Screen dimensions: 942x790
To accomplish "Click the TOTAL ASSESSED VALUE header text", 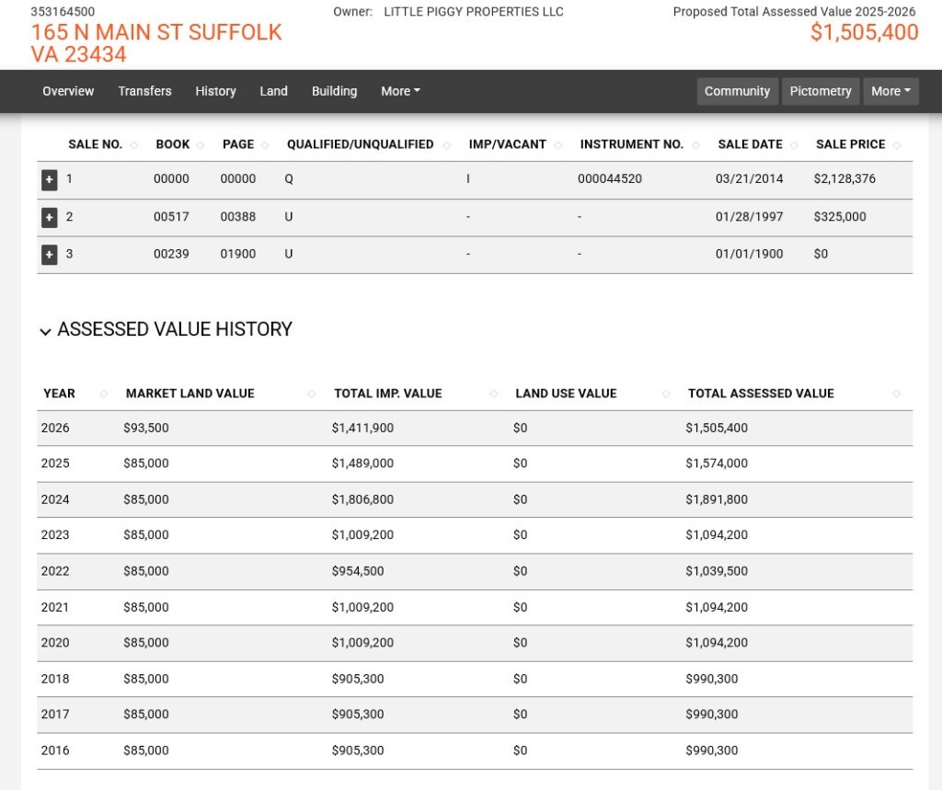I will click(761, 394).
